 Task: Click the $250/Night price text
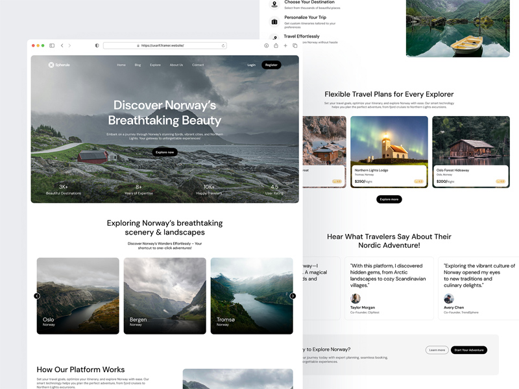[x=363, y=182]
